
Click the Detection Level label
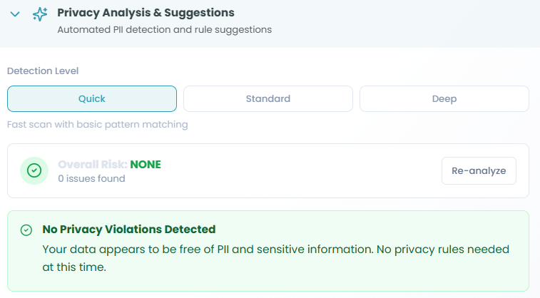click(42, 71)
